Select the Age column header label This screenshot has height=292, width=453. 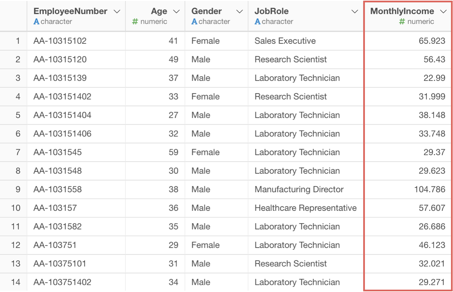click(x=159, y=11)
